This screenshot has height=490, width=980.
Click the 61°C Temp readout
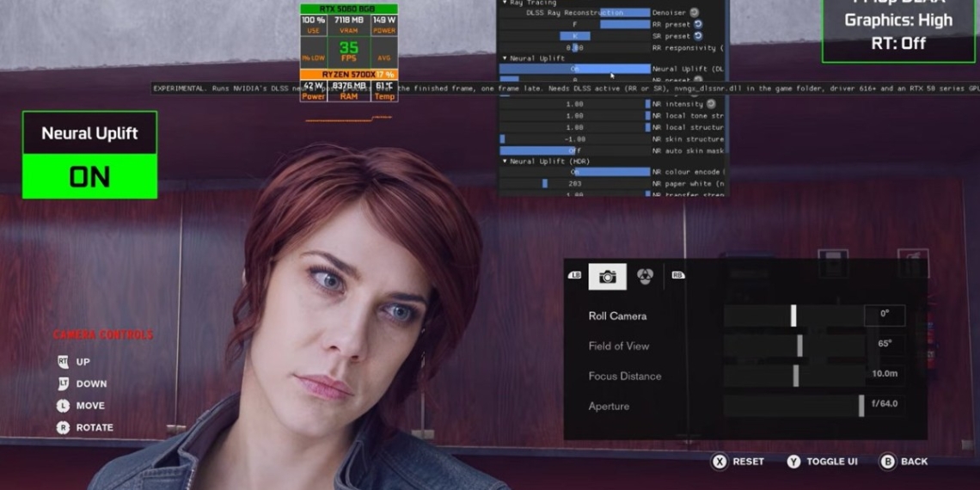coord(384,90)
